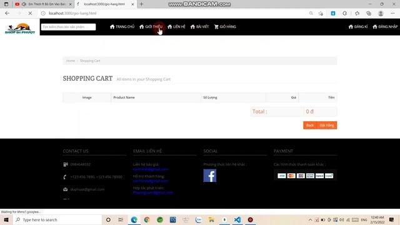Open browser Settings and more menu

tap(392, 13)
